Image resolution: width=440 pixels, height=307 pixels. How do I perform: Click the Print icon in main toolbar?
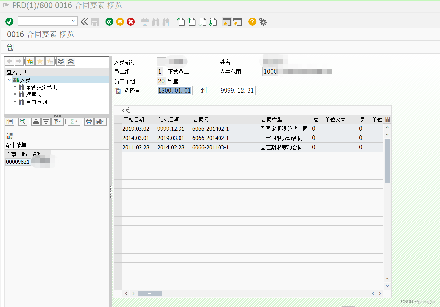(x=145, y=22)
